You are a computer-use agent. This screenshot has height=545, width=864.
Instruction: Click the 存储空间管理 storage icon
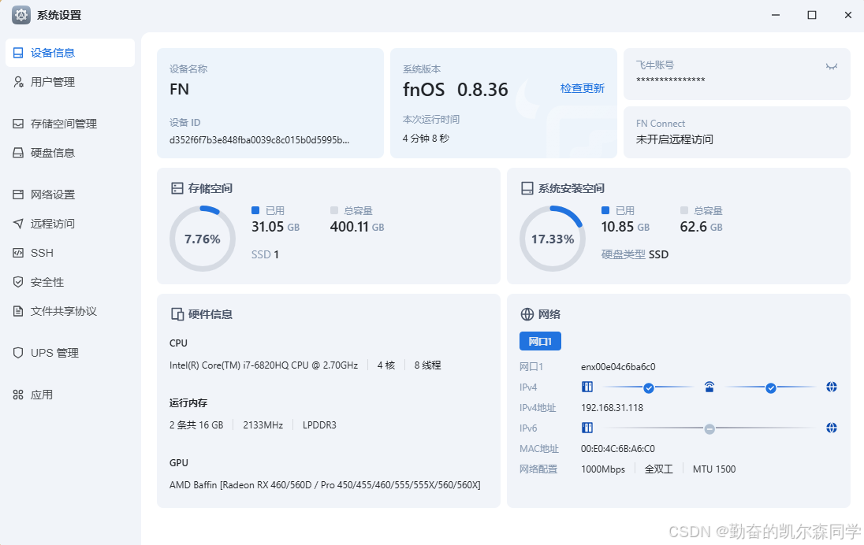18,124
